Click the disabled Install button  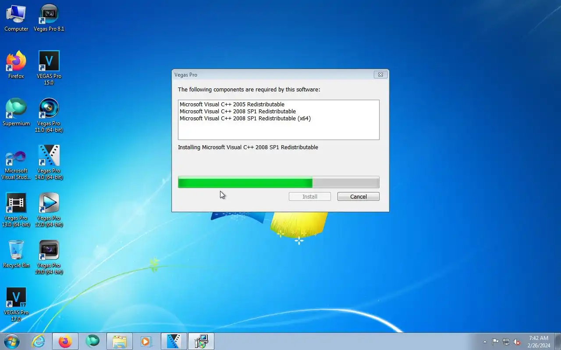pos(310,196)
